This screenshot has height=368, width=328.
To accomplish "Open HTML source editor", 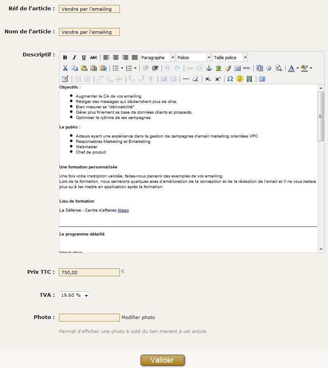I will (x=247, y=68).
